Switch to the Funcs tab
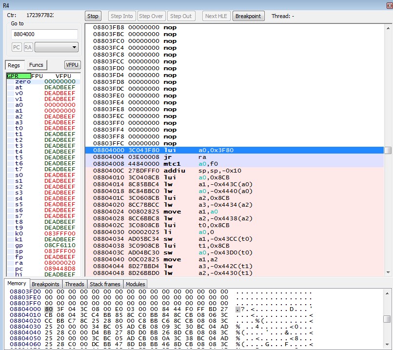 click(x=36, y=65)
